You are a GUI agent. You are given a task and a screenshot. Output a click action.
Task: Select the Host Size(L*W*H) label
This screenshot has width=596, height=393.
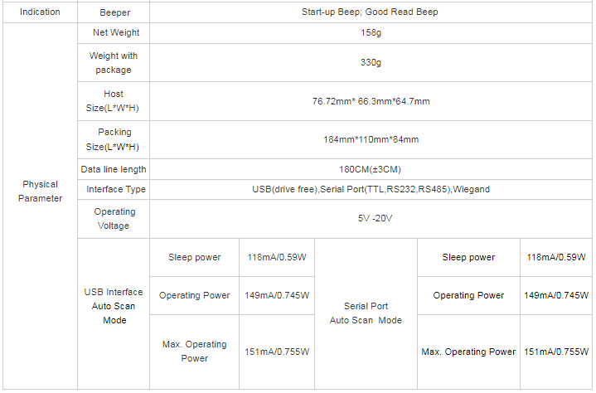pyautogui.click(x=114, y=101)
